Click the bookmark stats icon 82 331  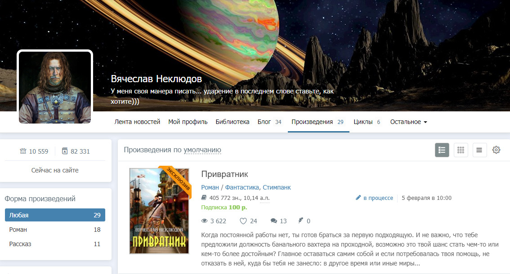65,151
